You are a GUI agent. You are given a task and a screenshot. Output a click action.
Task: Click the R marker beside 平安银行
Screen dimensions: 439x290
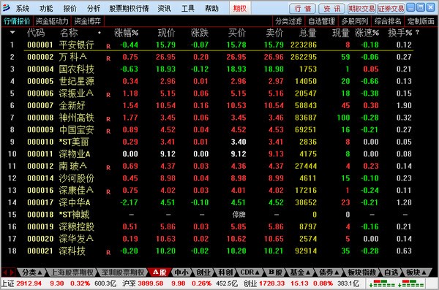[x=108, y=47]
